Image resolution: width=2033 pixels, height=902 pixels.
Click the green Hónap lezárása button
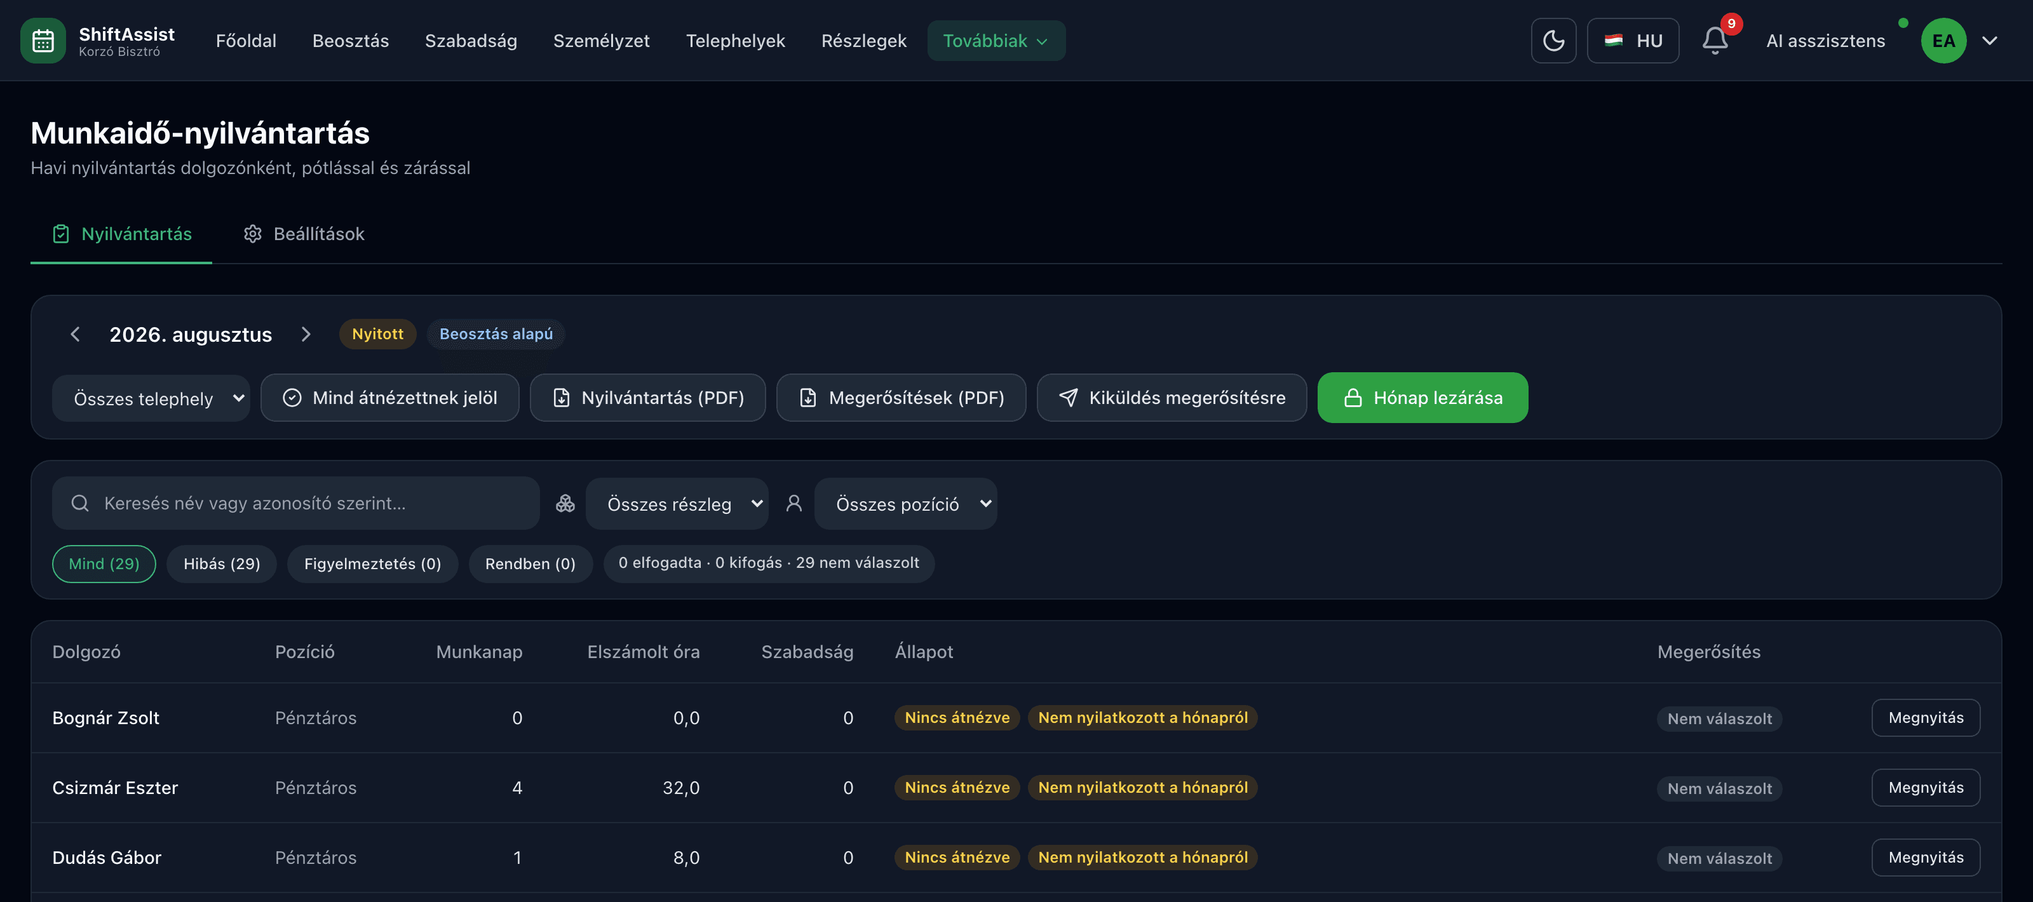[x=1423, y=398]
